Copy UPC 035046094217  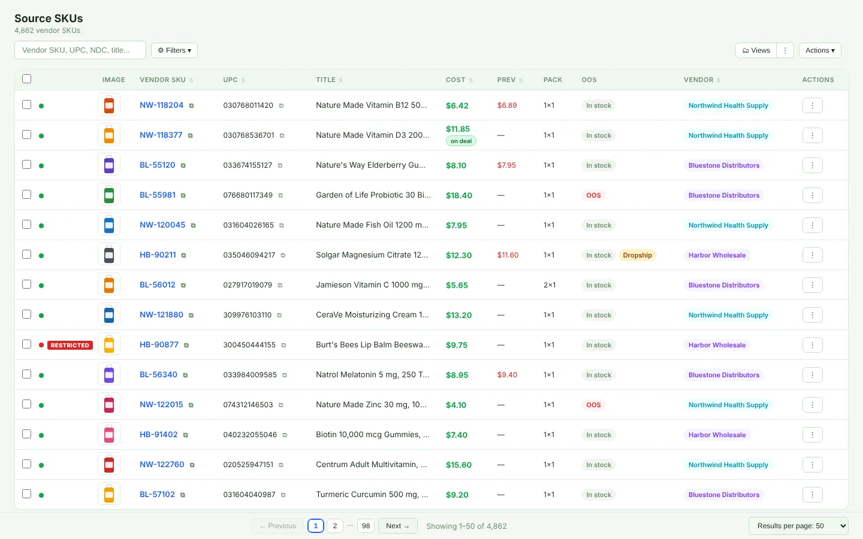point(283,255)
